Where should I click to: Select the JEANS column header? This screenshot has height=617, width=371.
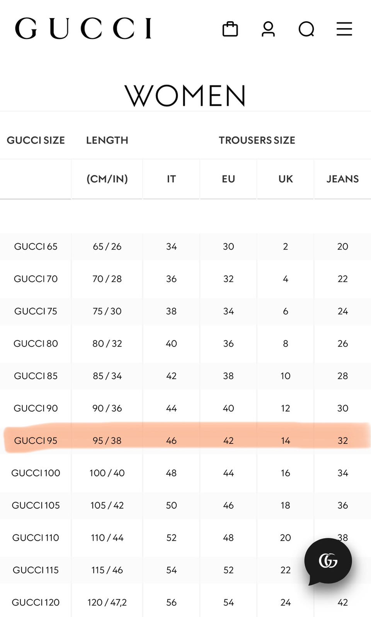pos(342,179)
